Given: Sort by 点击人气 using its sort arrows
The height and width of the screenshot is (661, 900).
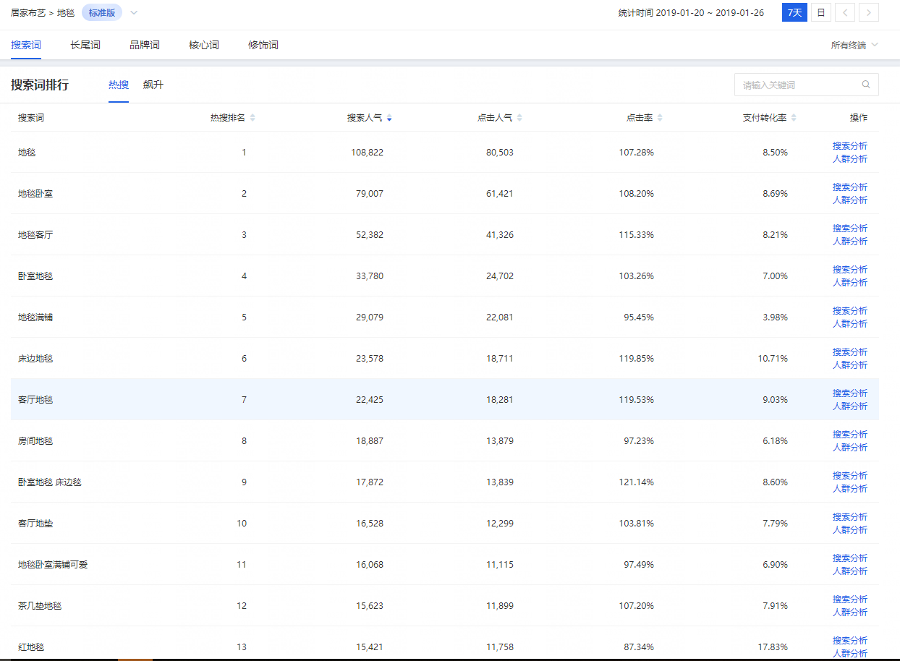Looking at the screenshot, I should [x=519, y=118].
